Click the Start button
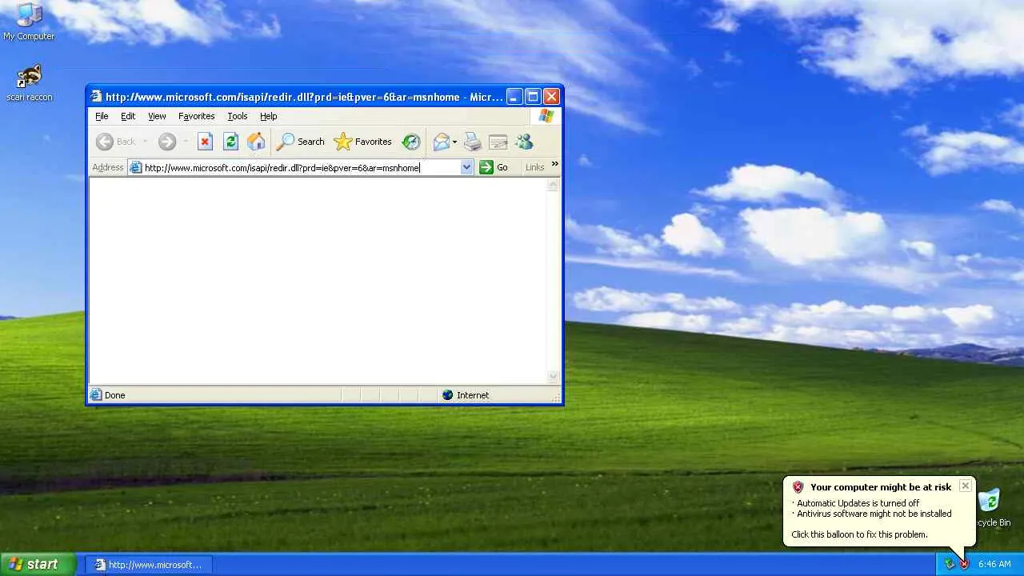Viewport: 1024px width, 576px height. pos(38,564)
